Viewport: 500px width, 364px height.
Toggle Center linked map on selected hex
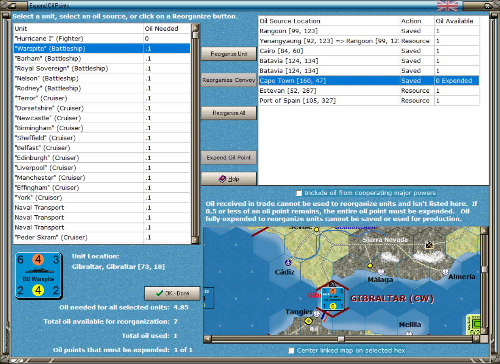[x=291, y=350]
